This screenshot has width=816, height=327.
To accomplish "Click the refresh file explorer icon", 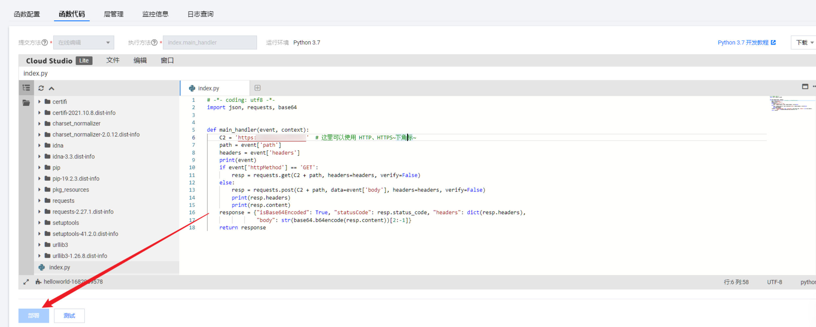I will 41,88.
